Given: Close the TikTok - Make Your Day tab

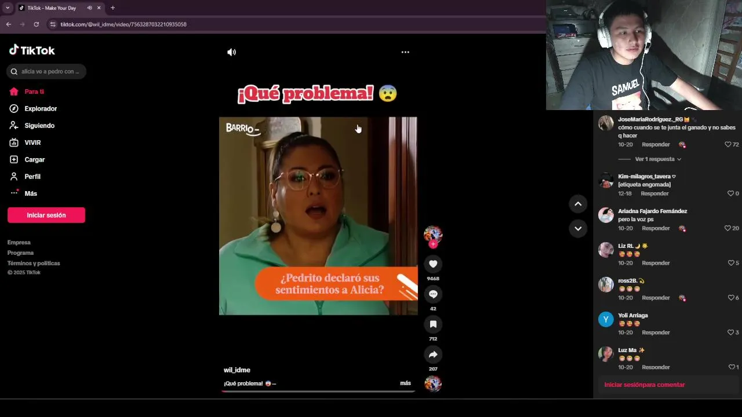Looking at the screenshot, I should [x=99, y=8].
